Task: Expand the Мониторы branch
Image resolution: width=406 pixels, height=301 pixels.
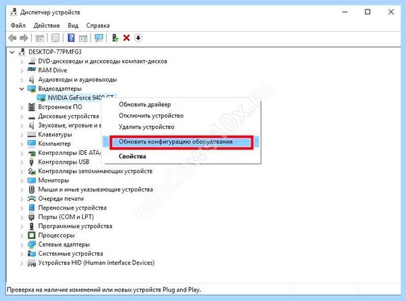Action: click(22, 181)
